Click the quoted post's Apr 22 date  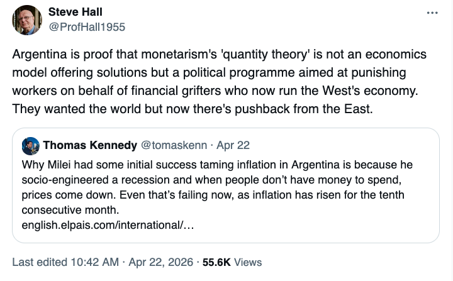click(x=233, y=145)
